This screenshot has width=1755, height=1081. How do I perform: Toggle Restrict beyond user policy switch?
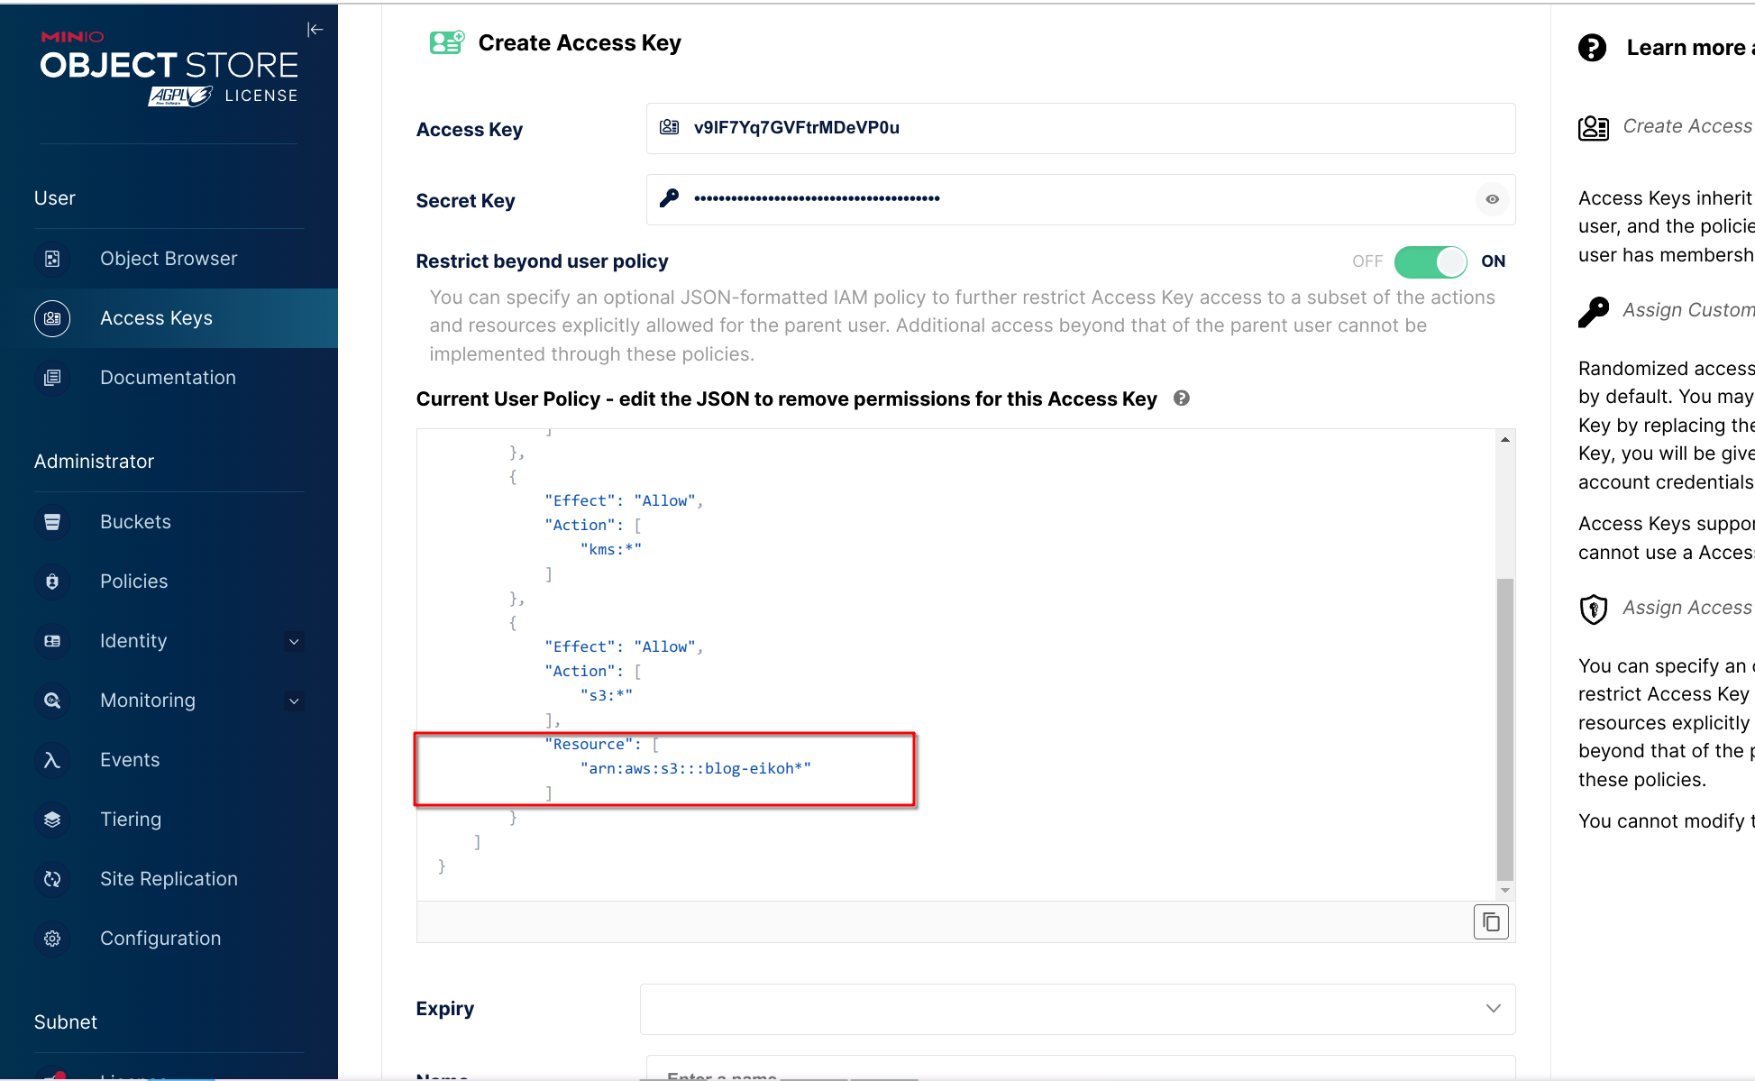pos(1431,261)
